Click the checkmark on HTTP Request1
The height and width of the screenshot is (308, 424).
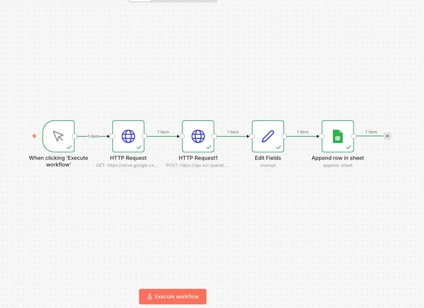209,147
